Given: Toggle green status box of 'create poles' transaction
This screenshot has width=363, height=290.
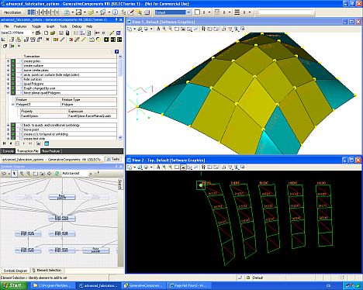Looking at the screenshot, I should click(x=13, y=61).
